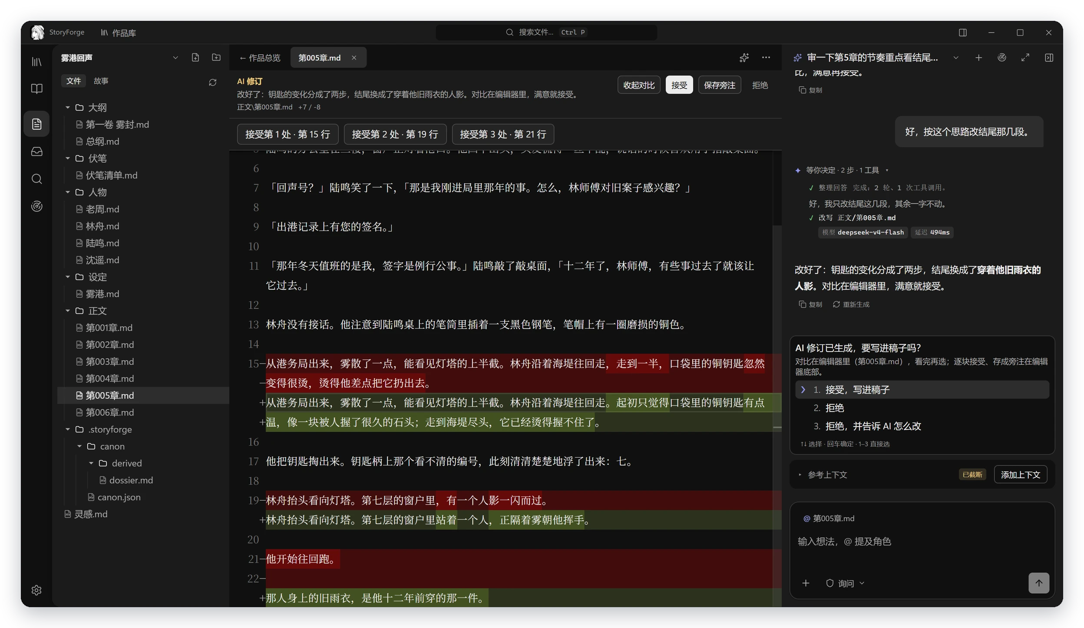Collapse the right chat panel

1049,57
